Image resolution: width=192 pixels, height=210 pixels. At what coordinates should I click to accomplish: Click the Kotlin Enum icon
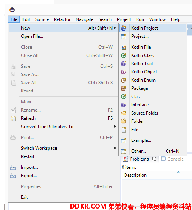tap(123, 80)
